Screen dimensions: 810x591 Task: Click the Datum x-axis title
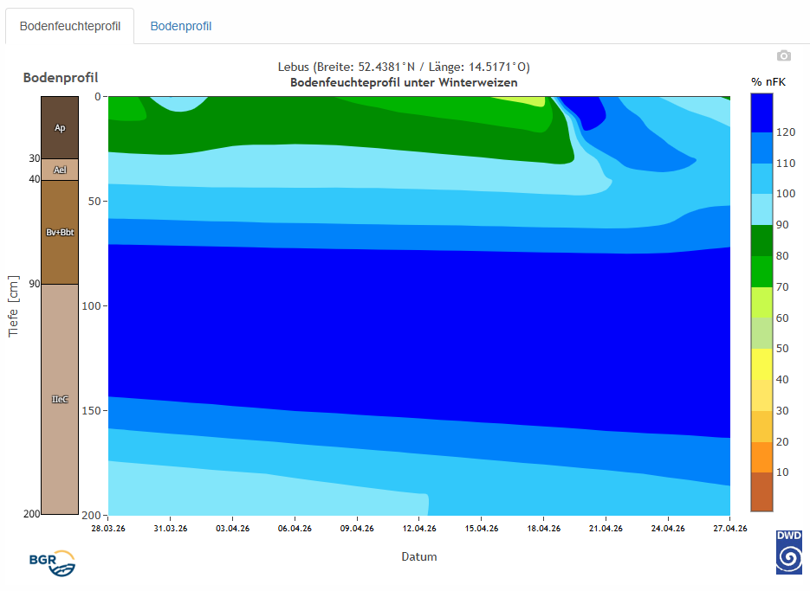point(419,556)
